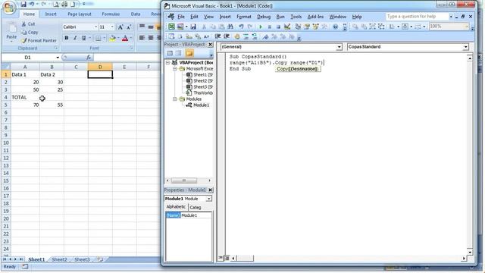Click the Increase Font Size icon in Excel

120,27
